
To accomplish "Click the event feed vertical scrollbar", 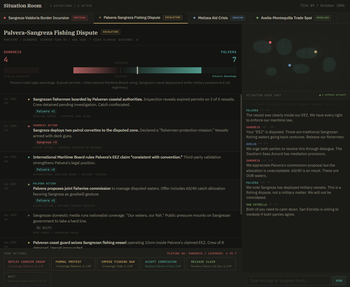I will [x=241, y=155].
